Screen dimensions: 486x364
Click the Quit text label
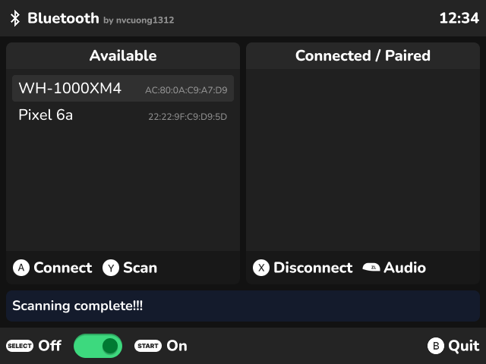coord(464,346)
